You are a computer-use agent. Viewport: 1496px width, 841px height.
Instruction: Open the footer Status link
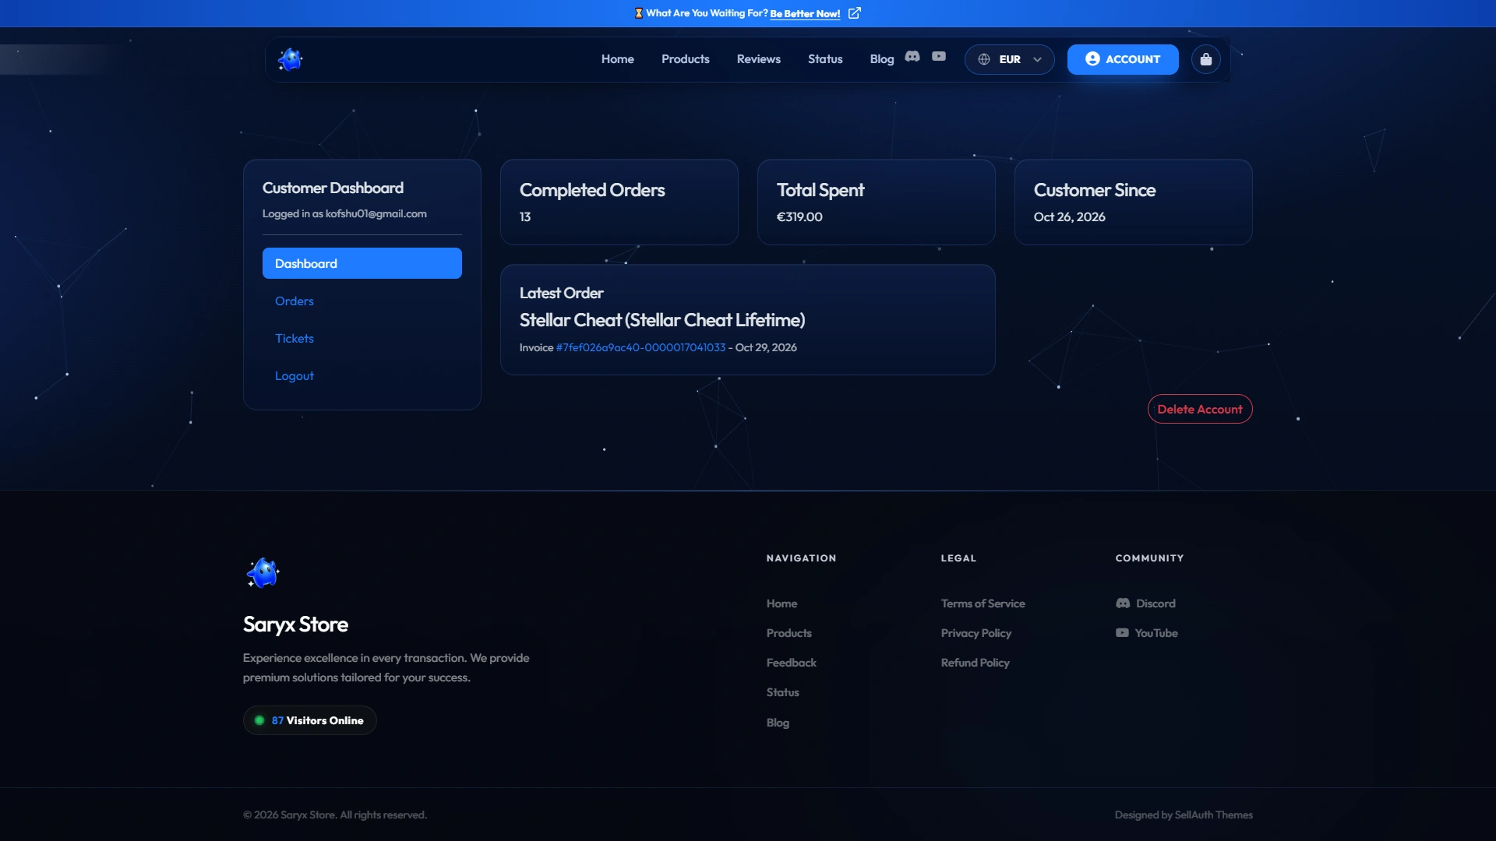pos(782,692)
